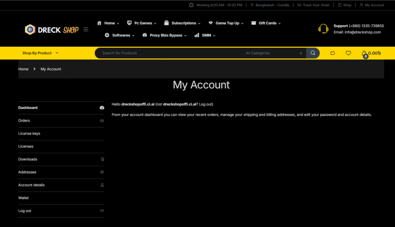
Task: Click the Log out arrow icon in sidebar
Action: coord(102,211)
